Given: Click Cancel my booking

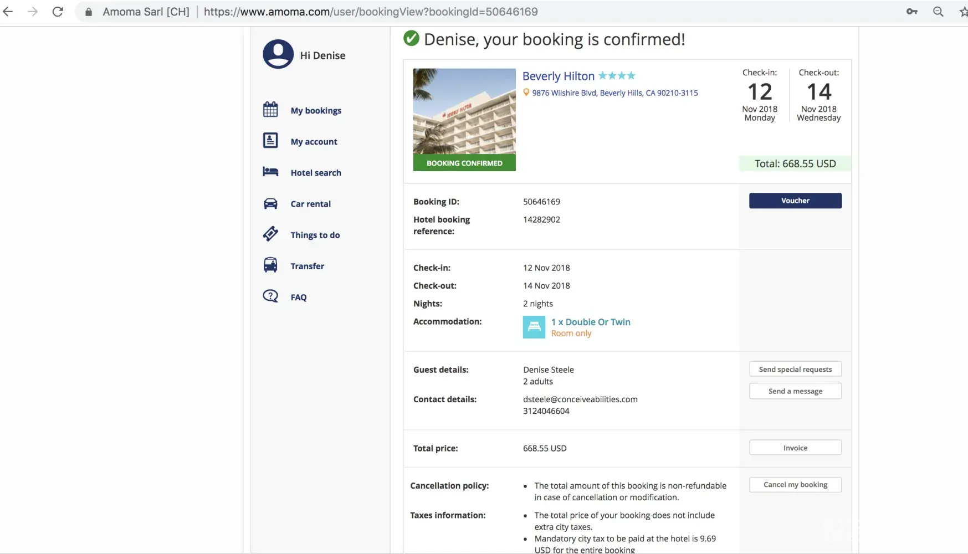Looking at the screenshot, I should (x=795, y=485).
